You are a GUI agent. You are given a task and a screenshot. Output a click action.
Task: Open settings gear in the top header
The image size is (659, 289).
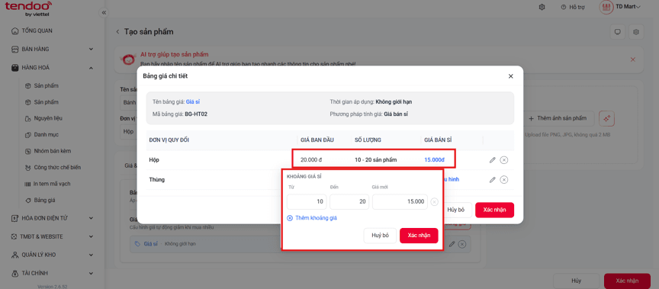(x=542, y=7)
